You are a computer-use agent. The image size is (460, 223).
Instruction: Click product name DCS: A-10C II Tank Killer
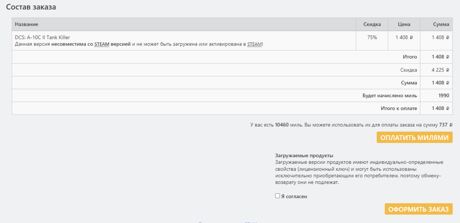[42, 37]
